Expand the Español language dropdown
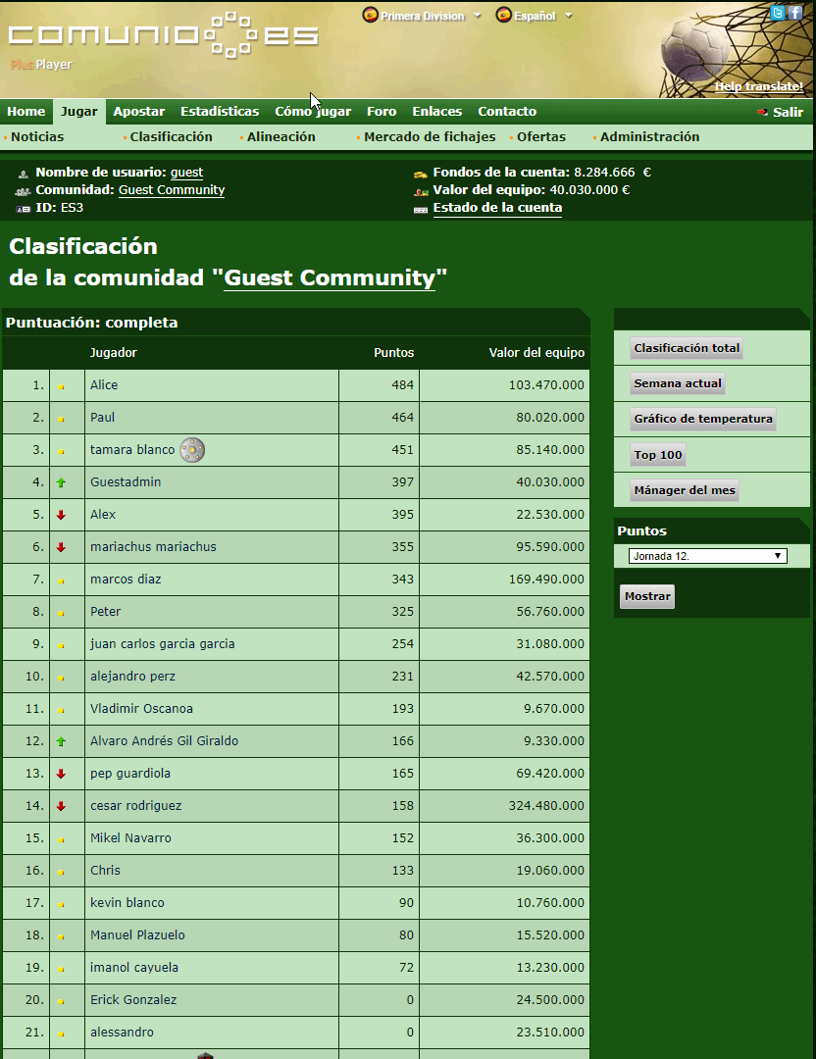Screen dimensions: 816x1059 568,16
